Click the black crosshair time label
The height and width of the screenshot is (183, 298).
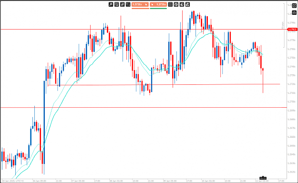coord(263,178)
